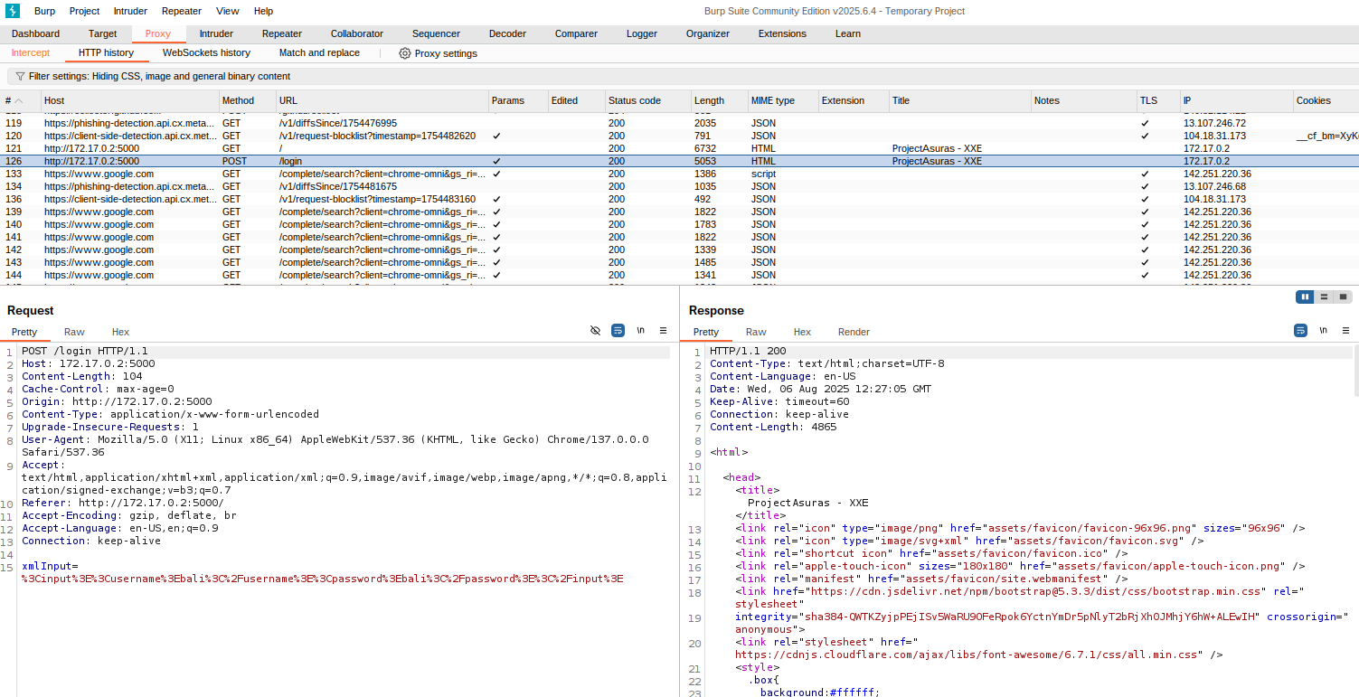The height and width of the screenshot is (697, 1359).
Task: Click IP cell 104.18.31.173 in row 136
Action: pyautogui.click(x=1214, y=199)
